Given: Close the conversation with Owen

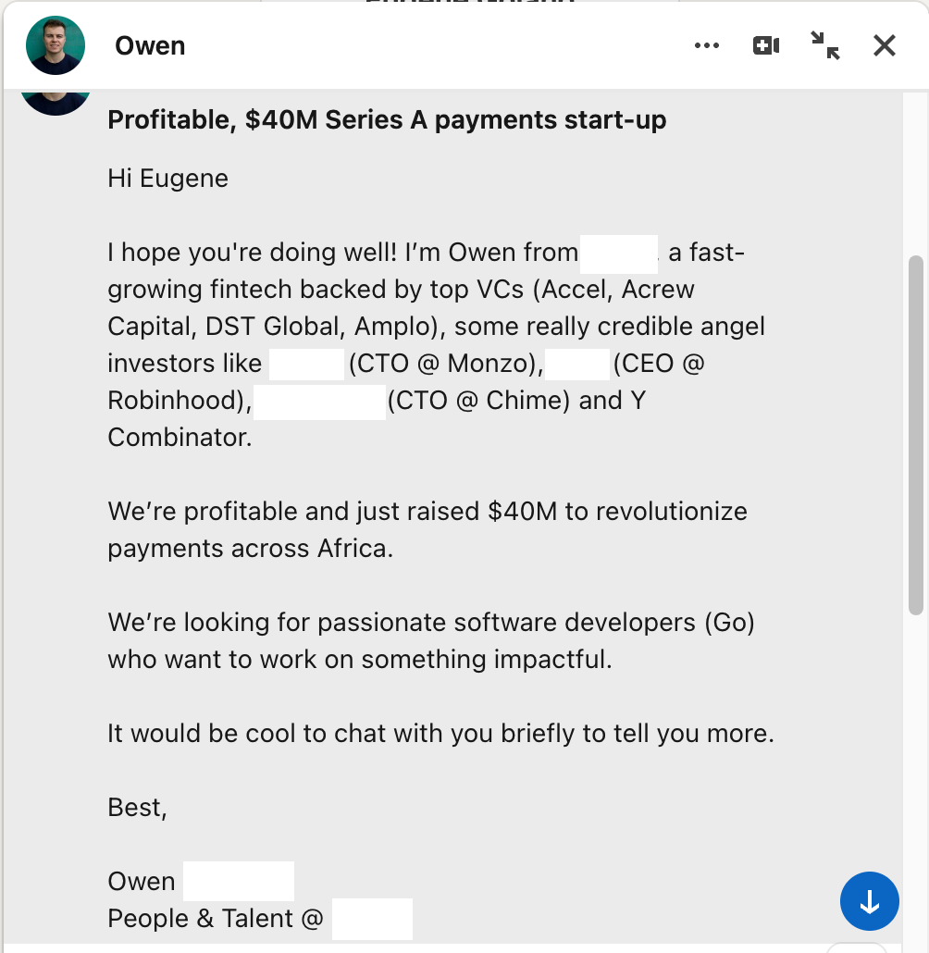Looking at the screenshot, I should [x=885, y=45].
